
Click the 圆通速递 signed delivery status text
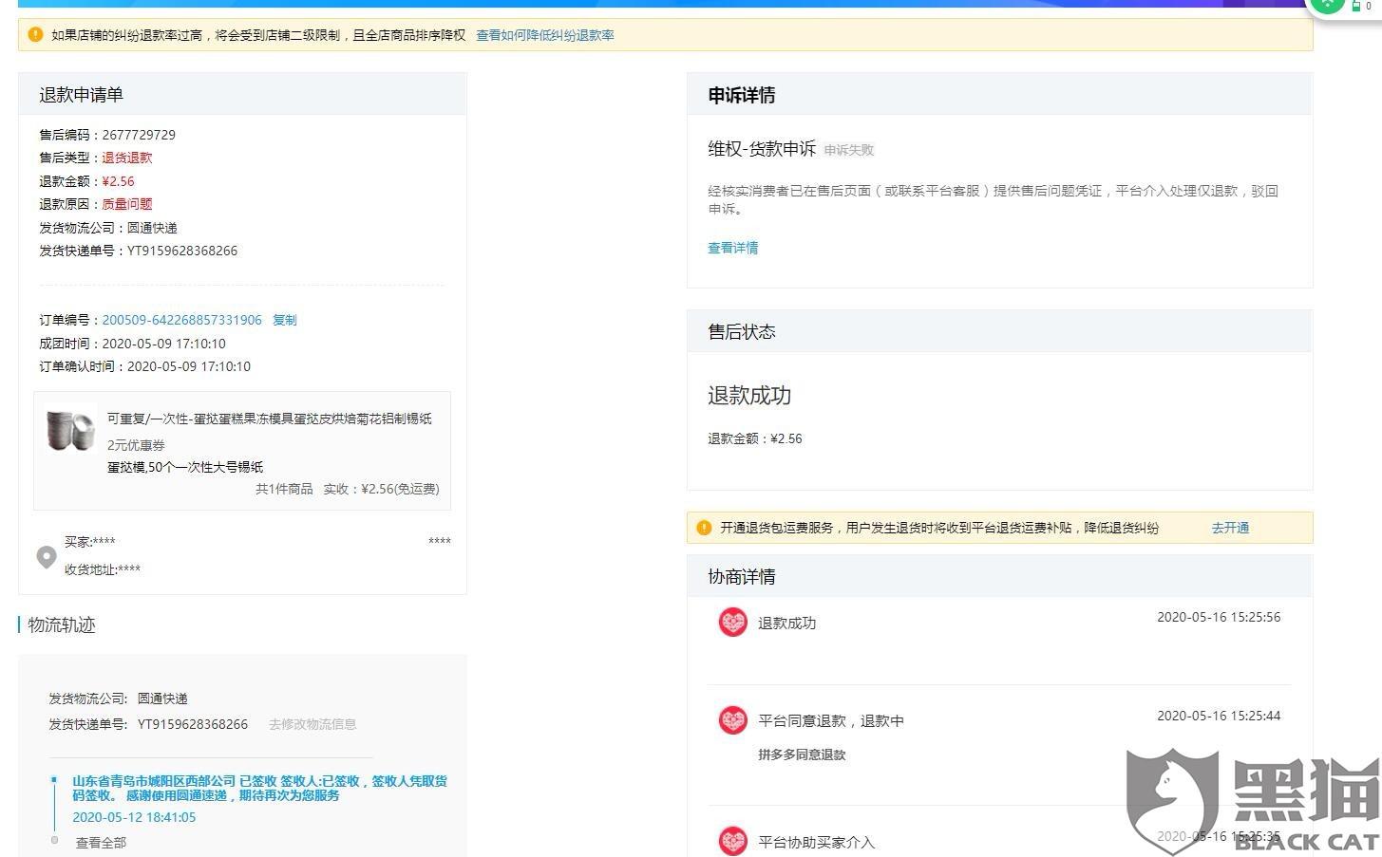pyautogui.click(x=259, y=788)
